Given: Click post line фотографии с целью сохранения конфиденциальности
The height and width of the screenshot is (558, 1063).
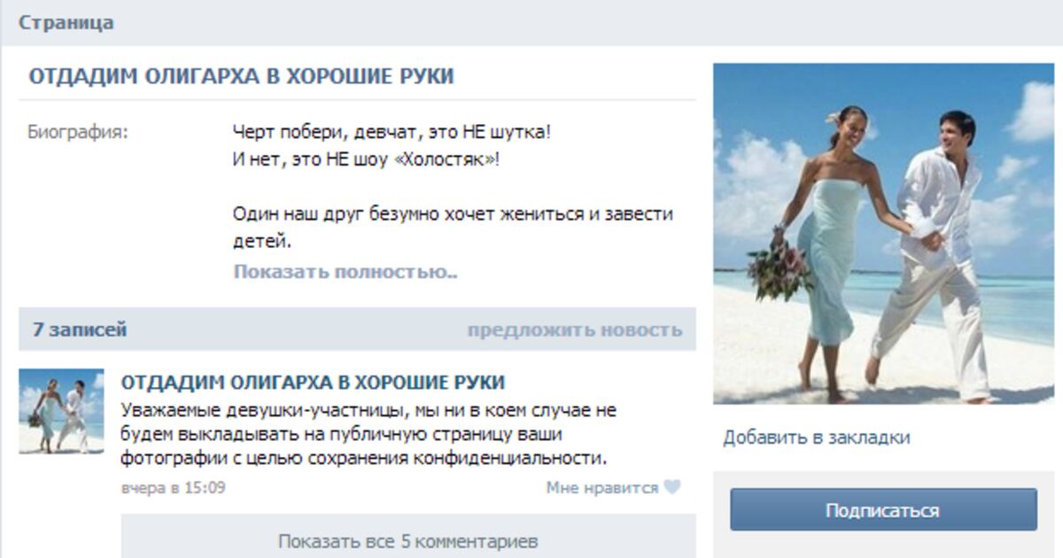Looking at the screenshot, I should (x=364, y=458).
